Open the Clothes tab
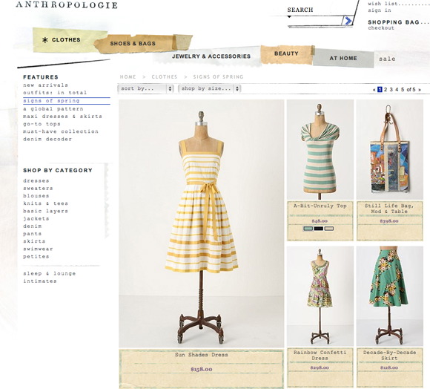Screen dimensions: 430x389 66,40
